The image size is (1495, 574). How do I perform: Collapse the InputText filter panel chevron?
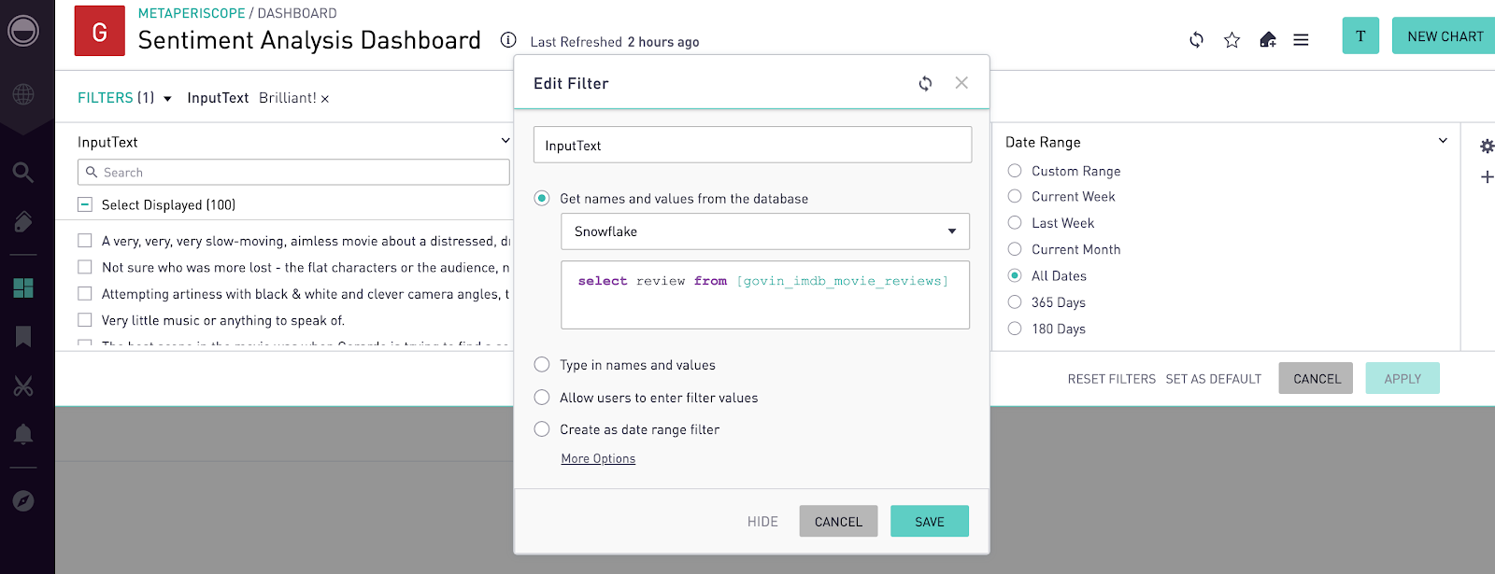coord(505,141)
